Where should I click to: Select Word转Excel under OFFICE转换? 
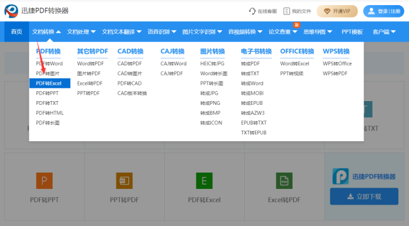click(294, 63)
